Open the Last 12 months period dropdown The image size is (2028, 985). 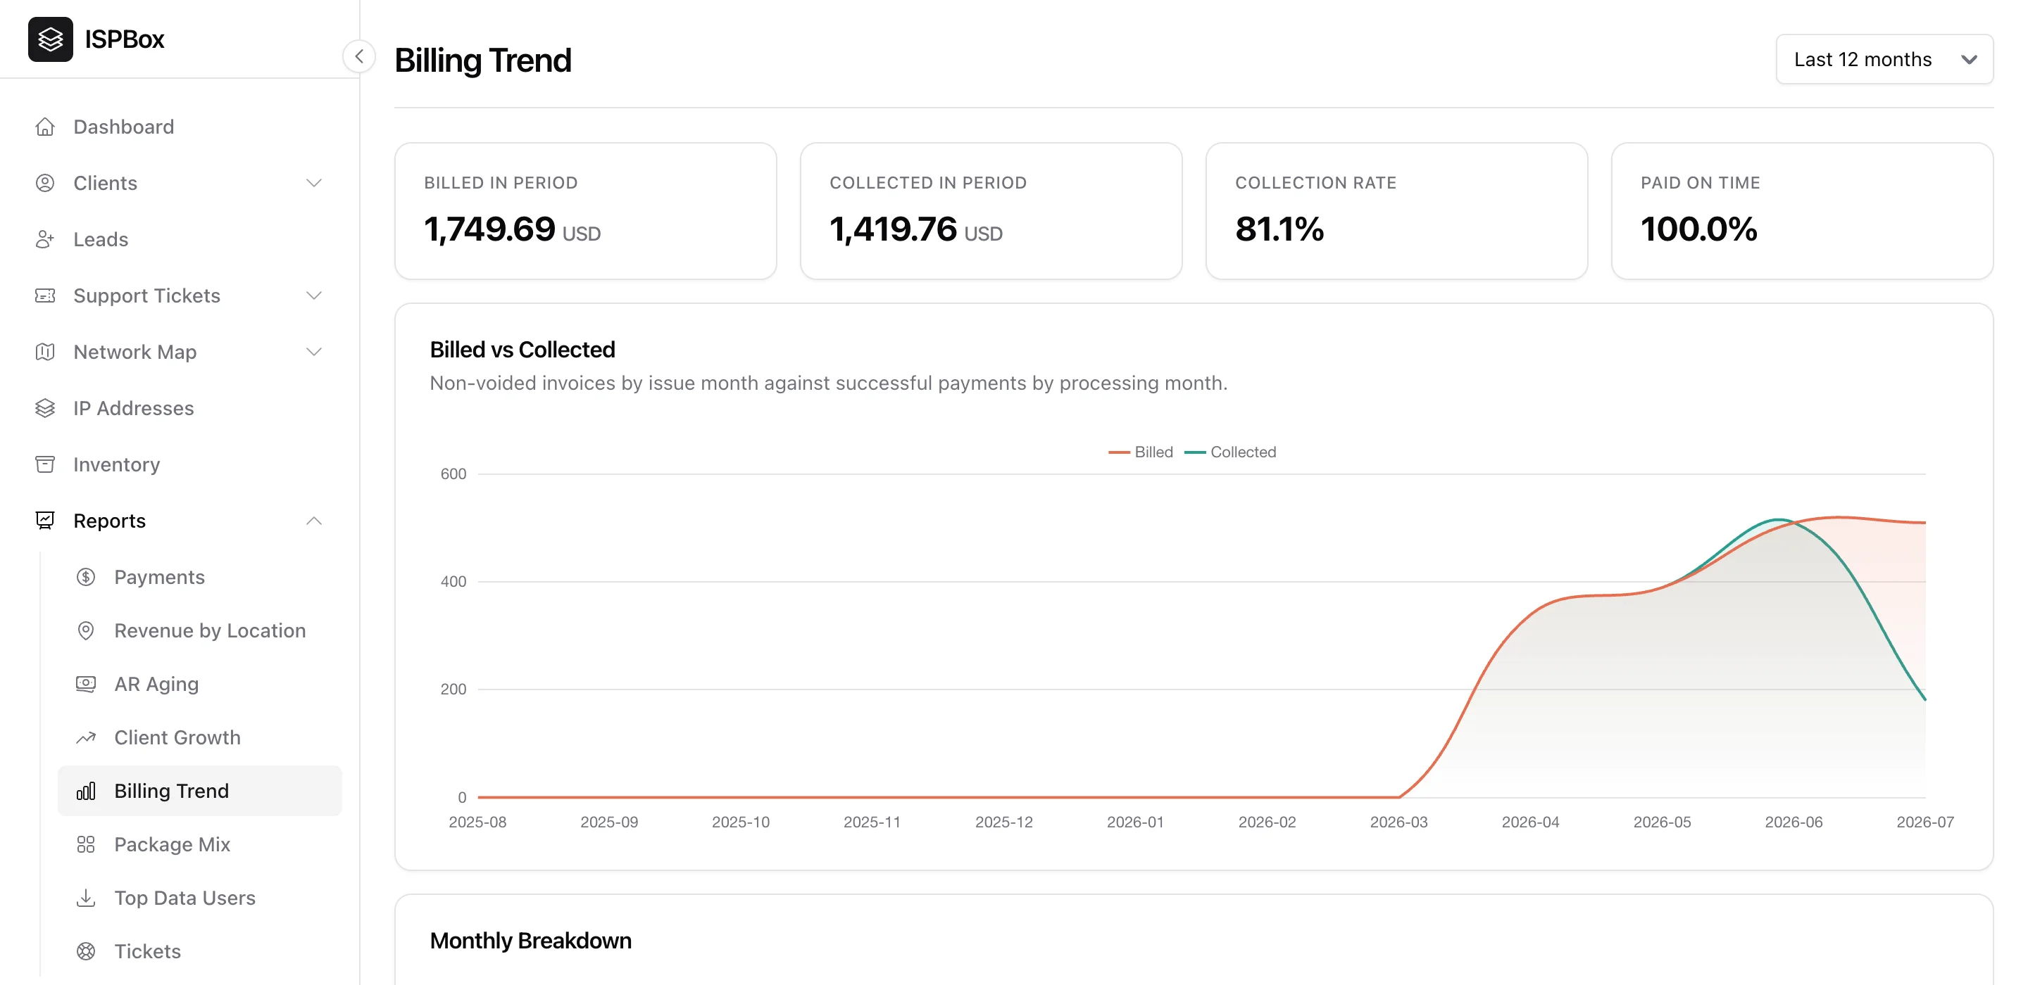(1884, 59)
